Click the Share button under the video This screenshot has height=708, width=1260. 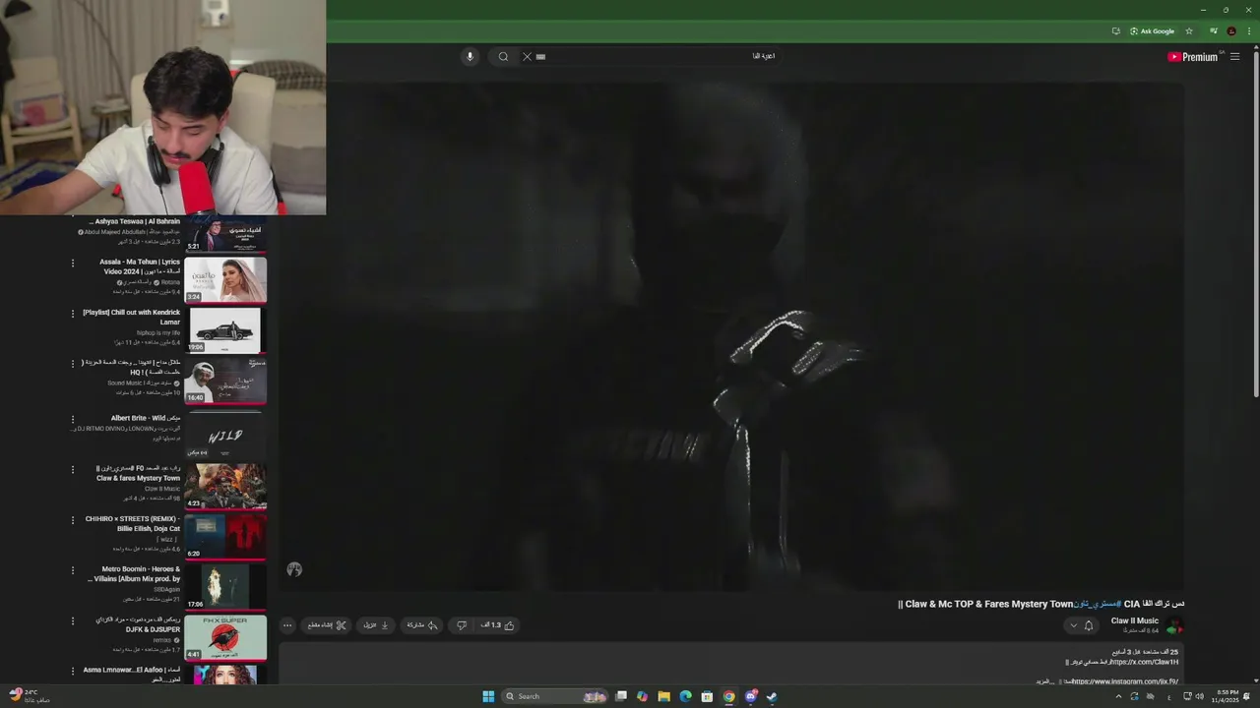423,625
